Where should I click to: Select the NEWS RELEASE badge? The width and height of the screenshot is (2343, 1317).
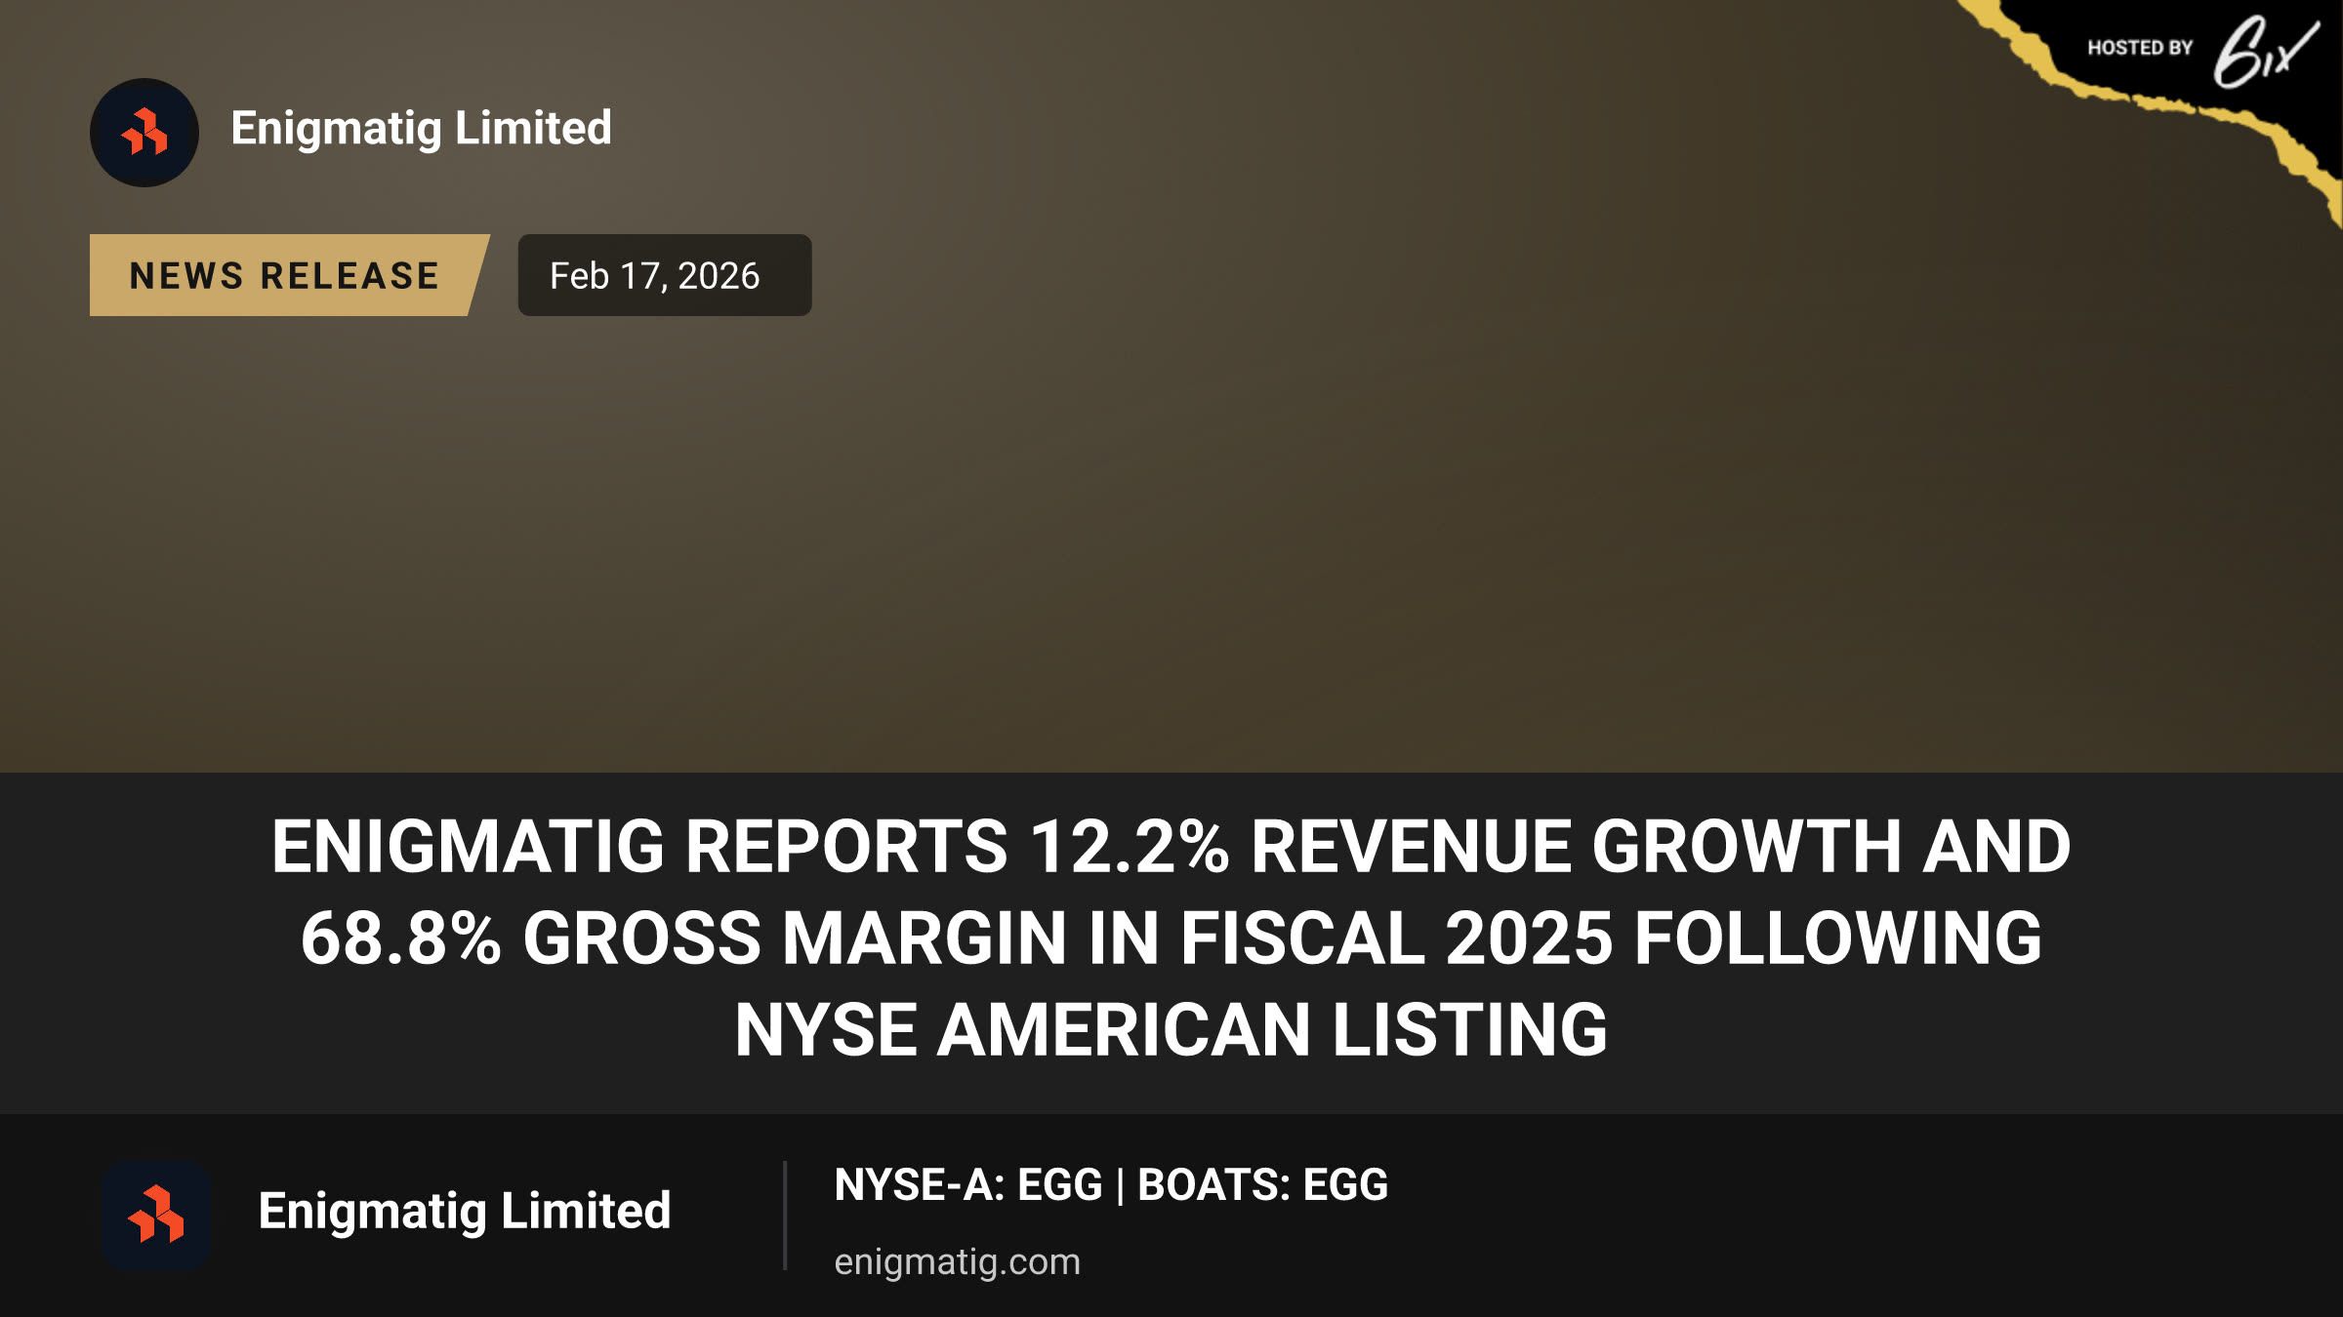click(289, 275)
